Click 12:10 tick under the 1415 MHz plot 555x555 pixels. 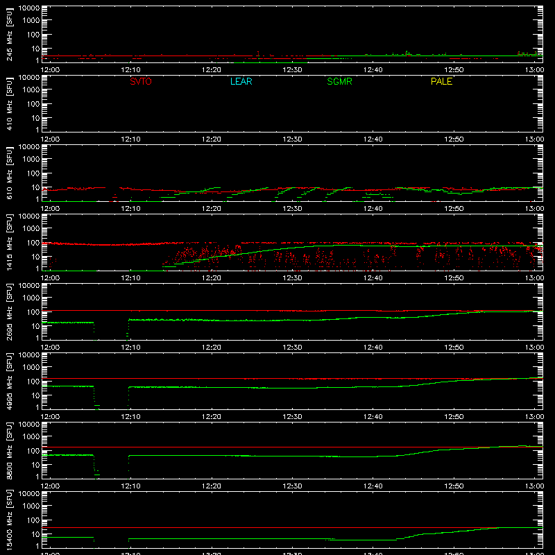click(131, 278)
